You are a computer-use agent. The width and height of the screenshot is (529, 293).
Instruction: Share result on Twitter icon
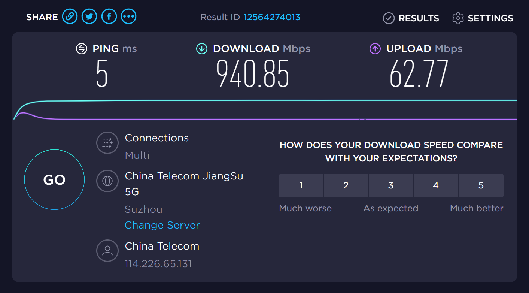[89, 16]
